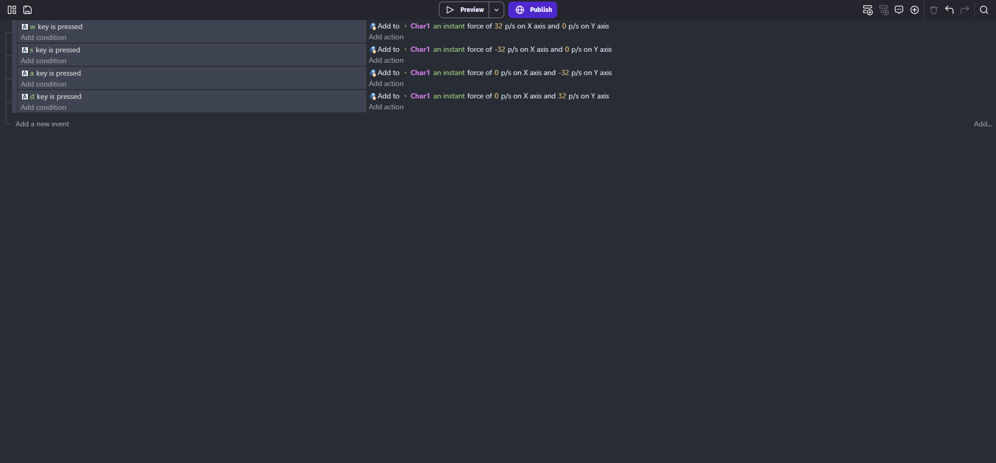Expand the Preview dropdown arrow
Screen dimensions: 996x463
click(496, 10)
